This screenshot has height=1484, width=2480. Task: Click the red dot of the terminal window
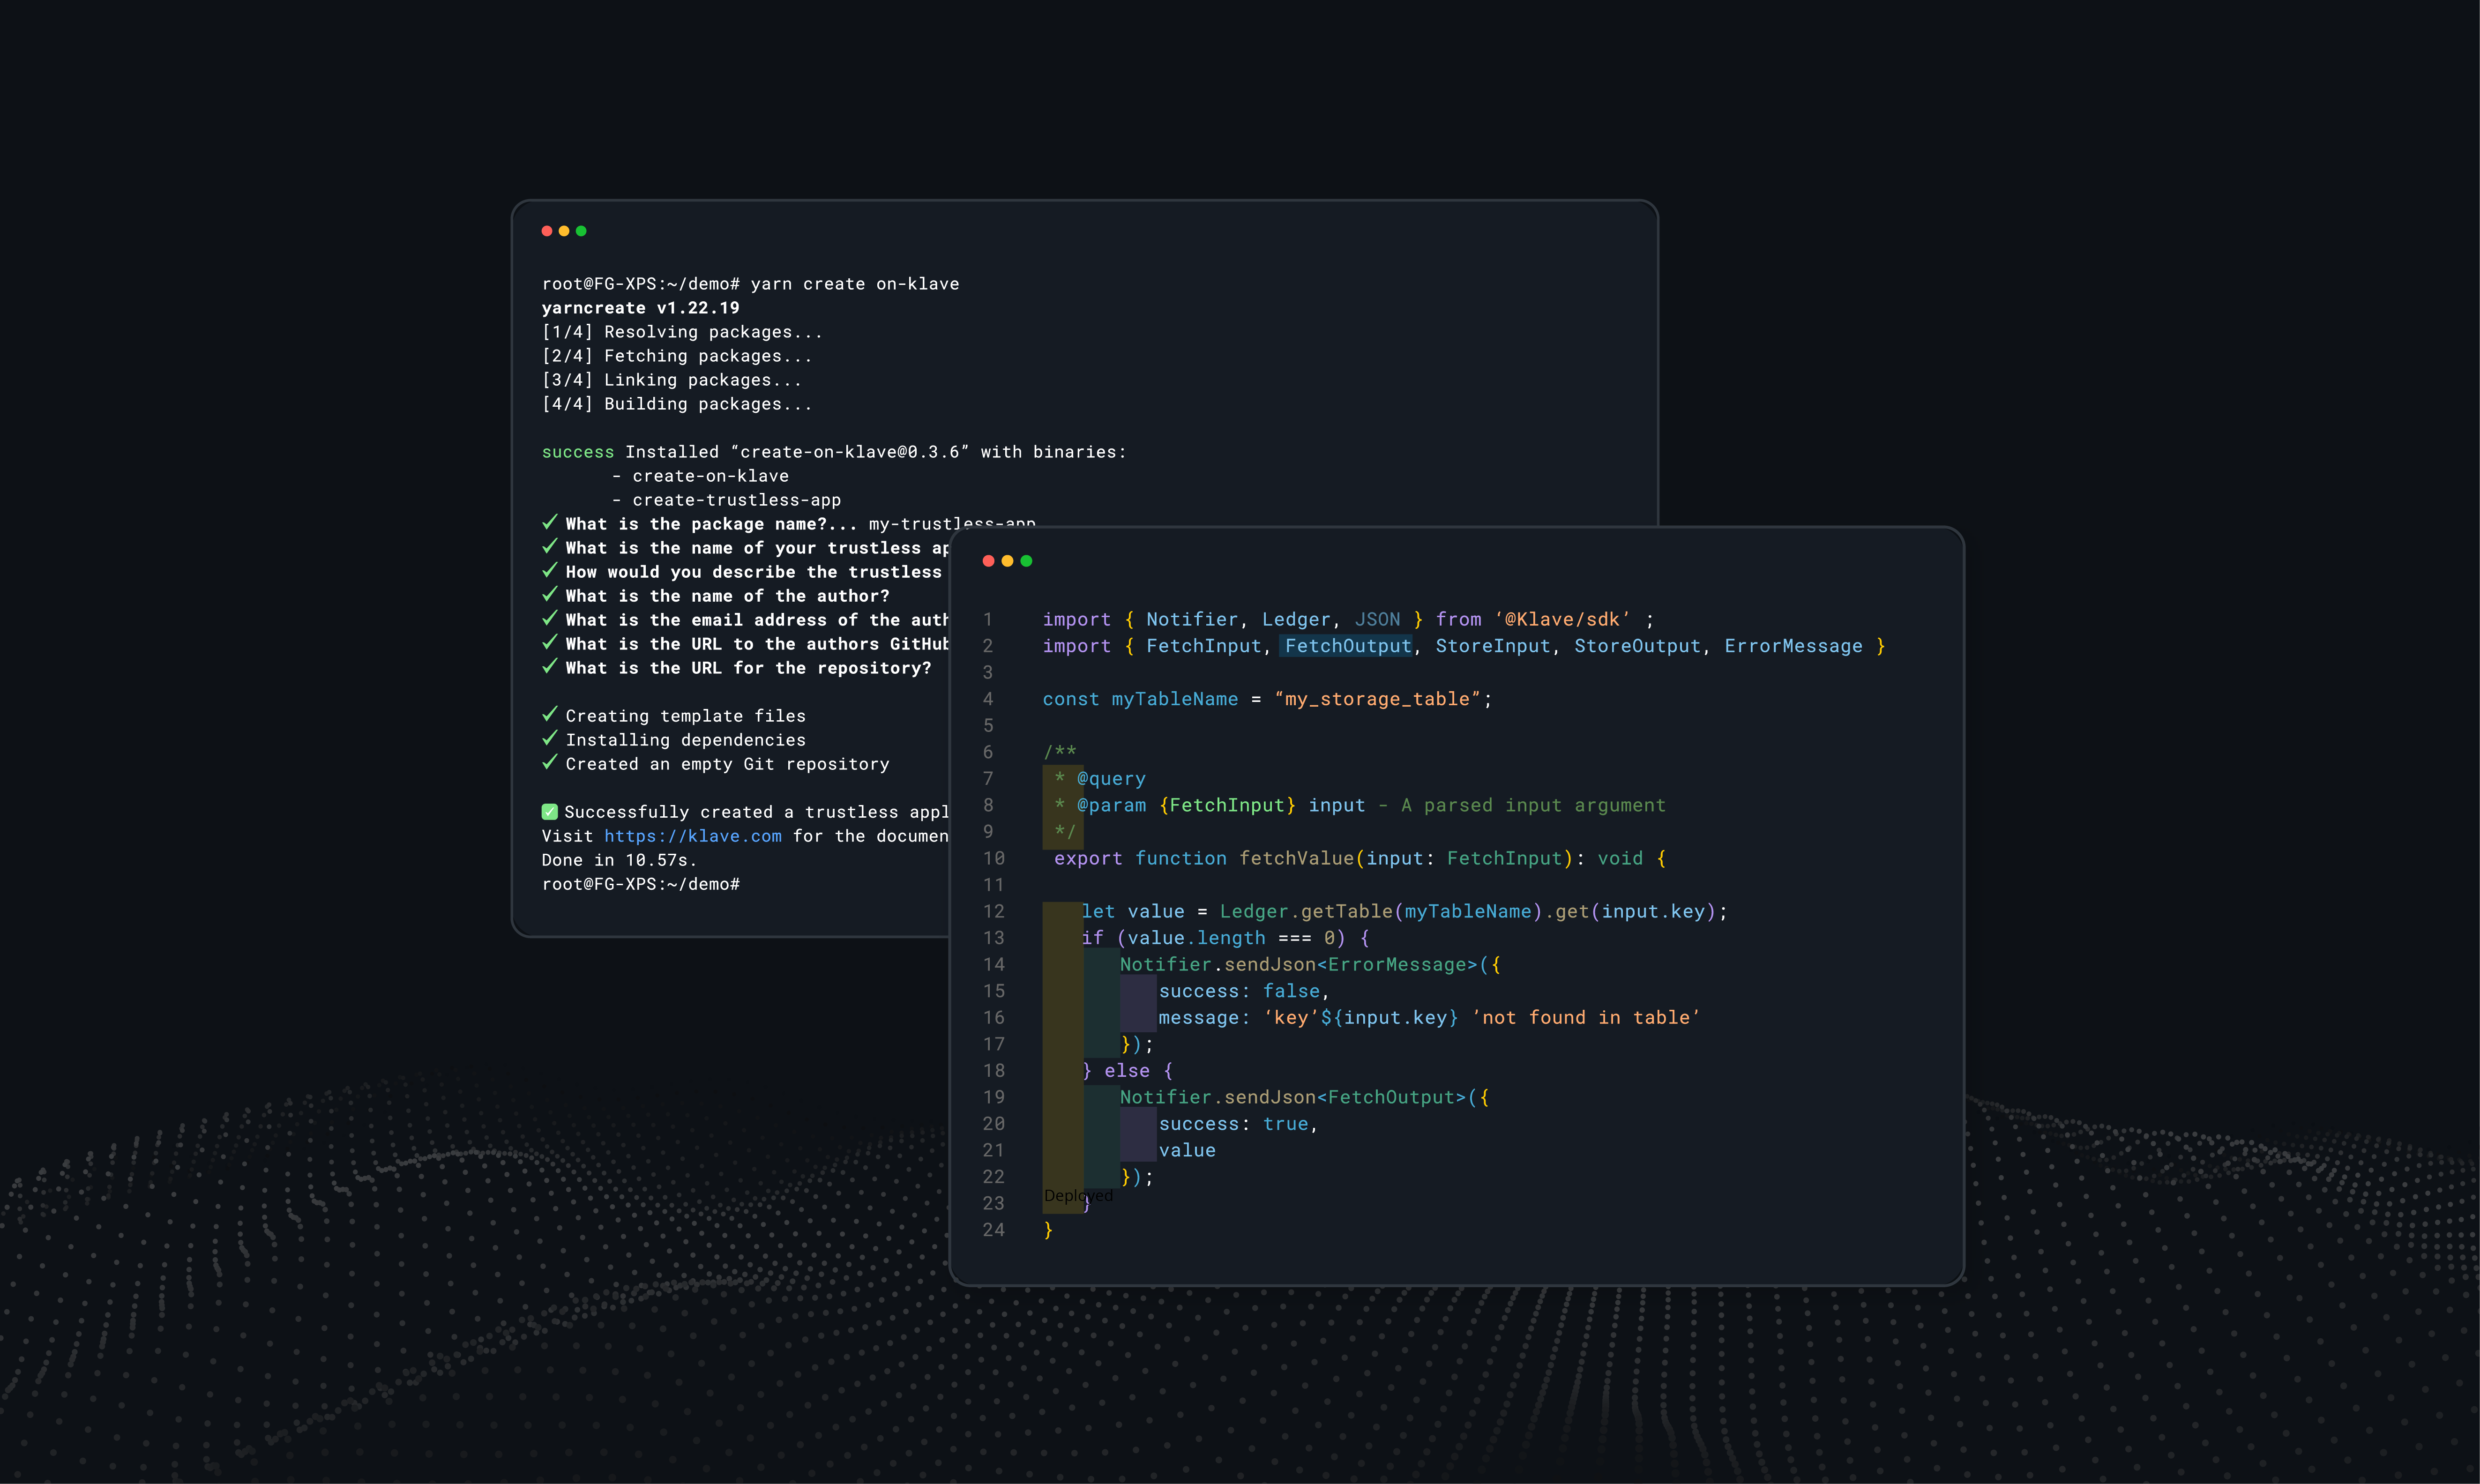547,231
